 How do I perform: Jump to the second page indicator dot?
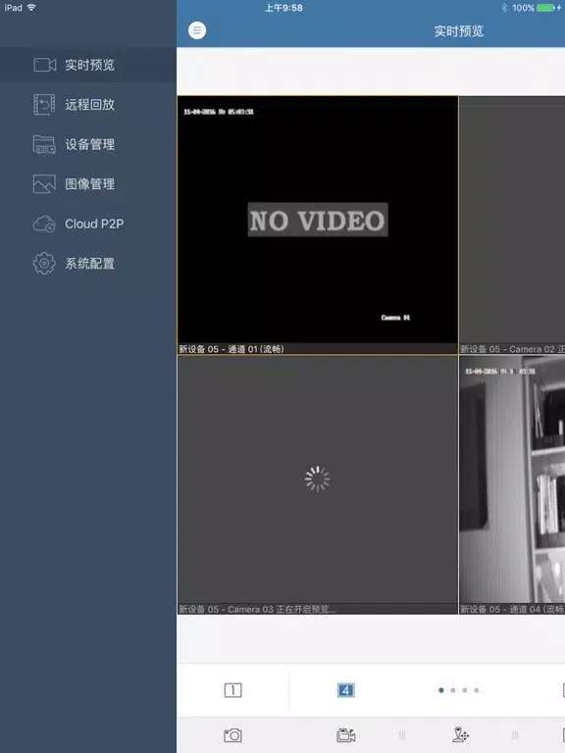pos(453,690)
